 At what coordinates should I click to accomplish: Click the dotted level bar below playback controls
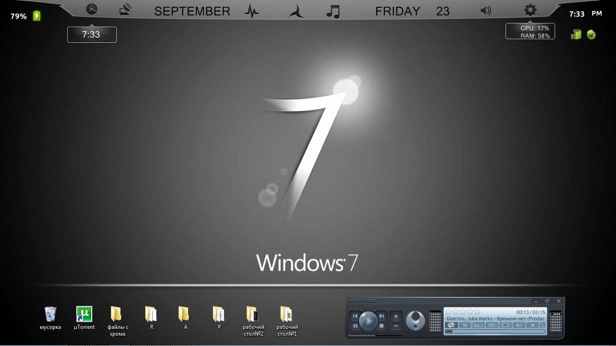[375, 336]
